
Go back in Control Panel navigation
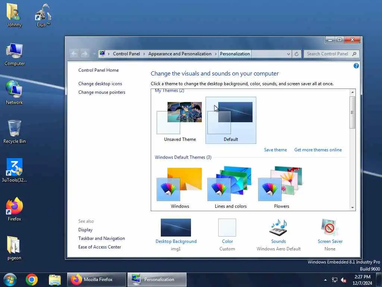pos(74,54)
